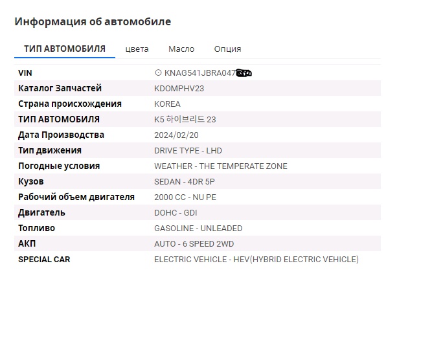Image resolution: width=432 pixels, height=347 pixels.
Task: Click the circle icon beside the VIN number
Action: [x=158, y=73]
